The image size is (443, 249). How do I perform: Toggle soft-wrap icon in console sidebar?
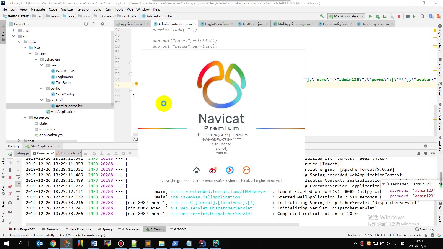click(x=18, y=177)
